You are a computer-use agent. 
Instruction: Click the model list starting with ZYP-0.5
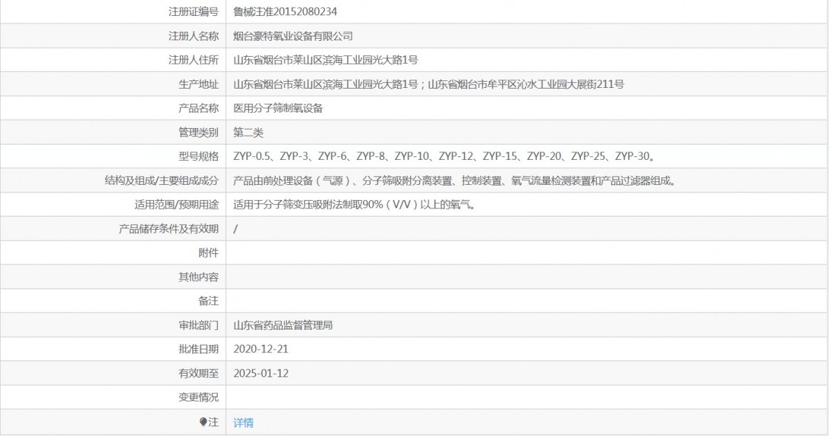444,156
